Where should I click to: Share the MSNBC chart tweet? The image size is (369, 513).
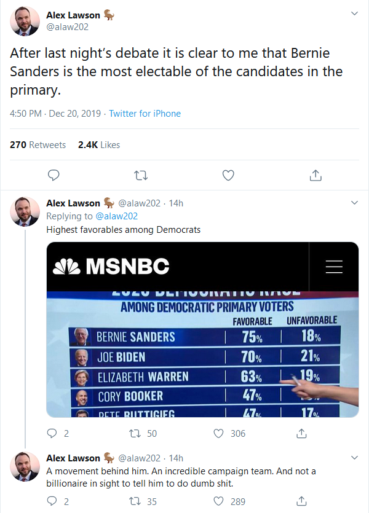(x=301, y=433)
